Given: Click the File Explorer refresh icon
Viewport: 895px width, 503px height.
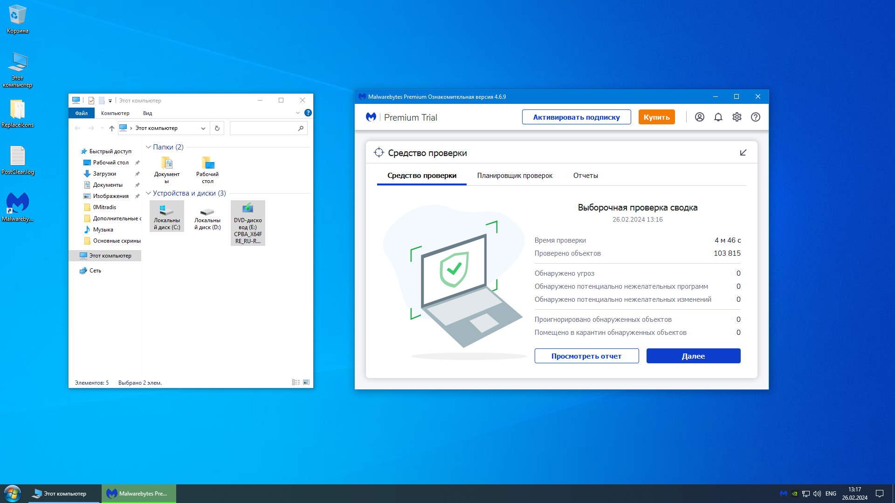Looking at the screenshot, I should (x=217, y=128).
